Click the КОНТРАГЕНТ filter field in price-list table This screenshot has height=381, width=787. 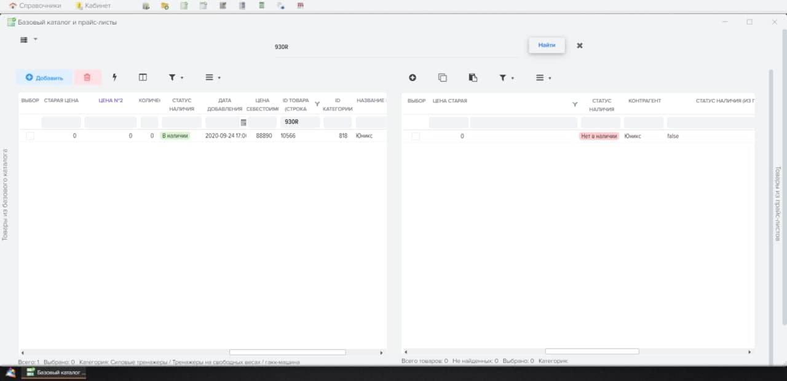(644, 122)
